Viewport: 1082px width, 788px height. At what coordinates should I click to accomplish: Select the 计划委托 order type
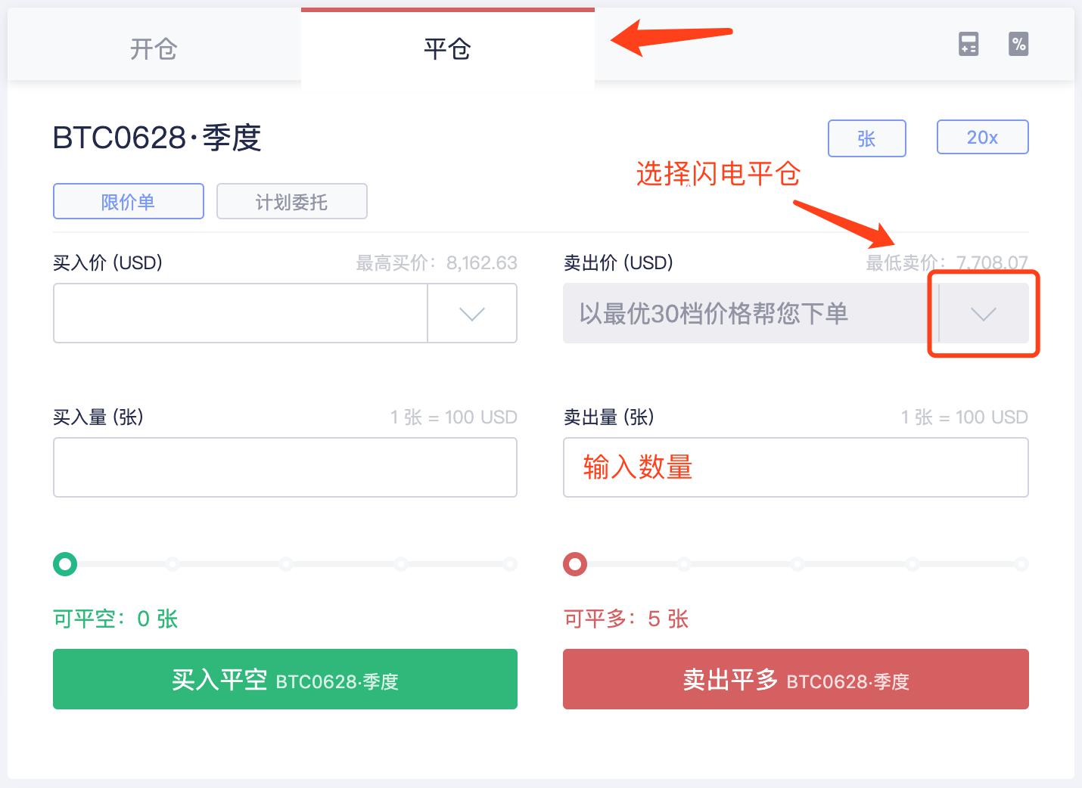tap(292, 201)
